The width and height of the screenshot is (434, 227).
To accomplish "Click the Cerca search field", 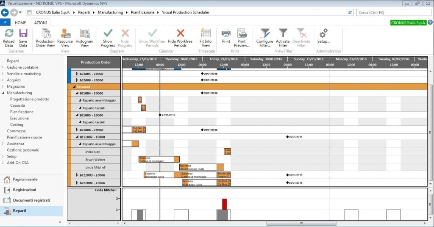I will pyautogui.click(x=394, y=12).
